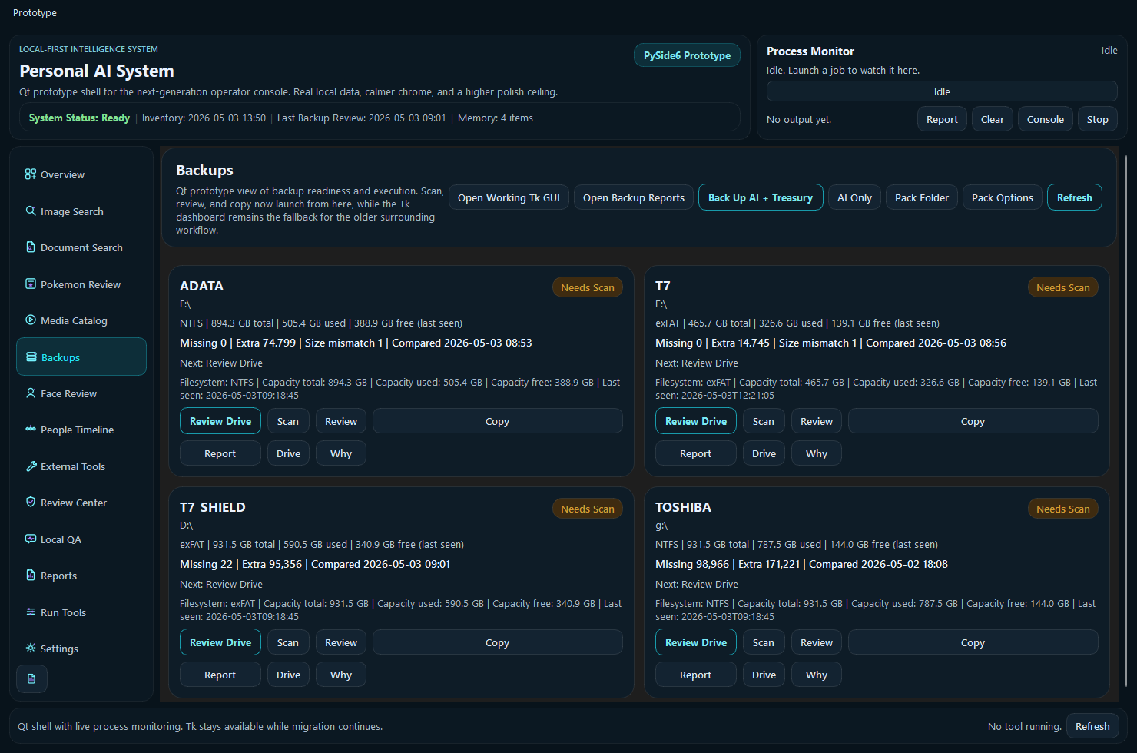
Task: Open Pack Options
Action: 1003,197
